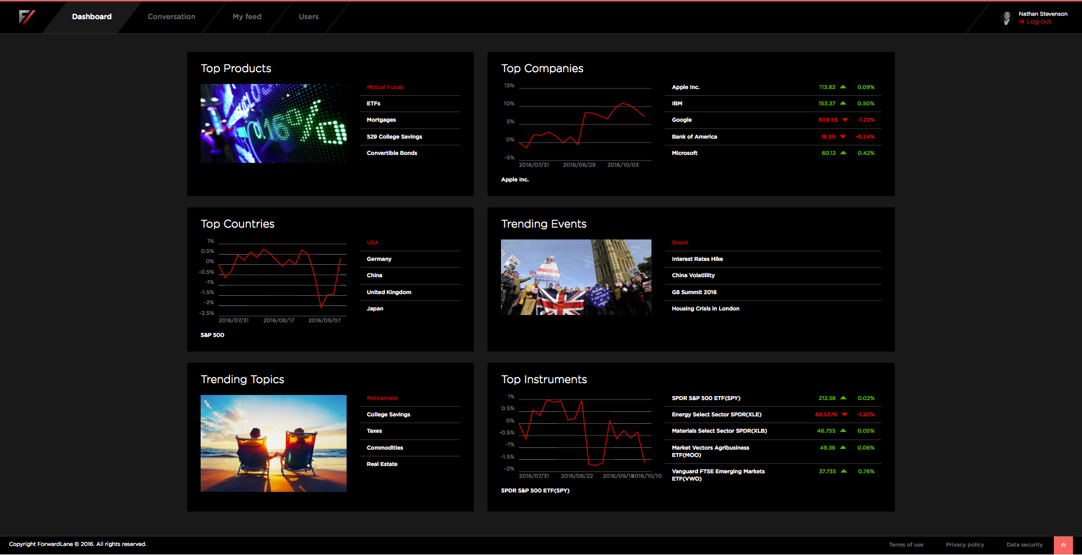Select G8 Summit 2016 event
Viewport: 1082px width, 555px height.
[773, 292]
